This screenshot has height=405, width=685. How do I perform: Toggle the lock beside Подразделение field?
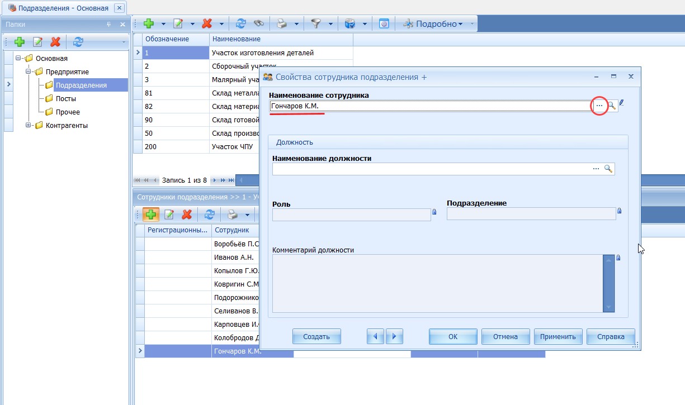click(x=619, y=211)
